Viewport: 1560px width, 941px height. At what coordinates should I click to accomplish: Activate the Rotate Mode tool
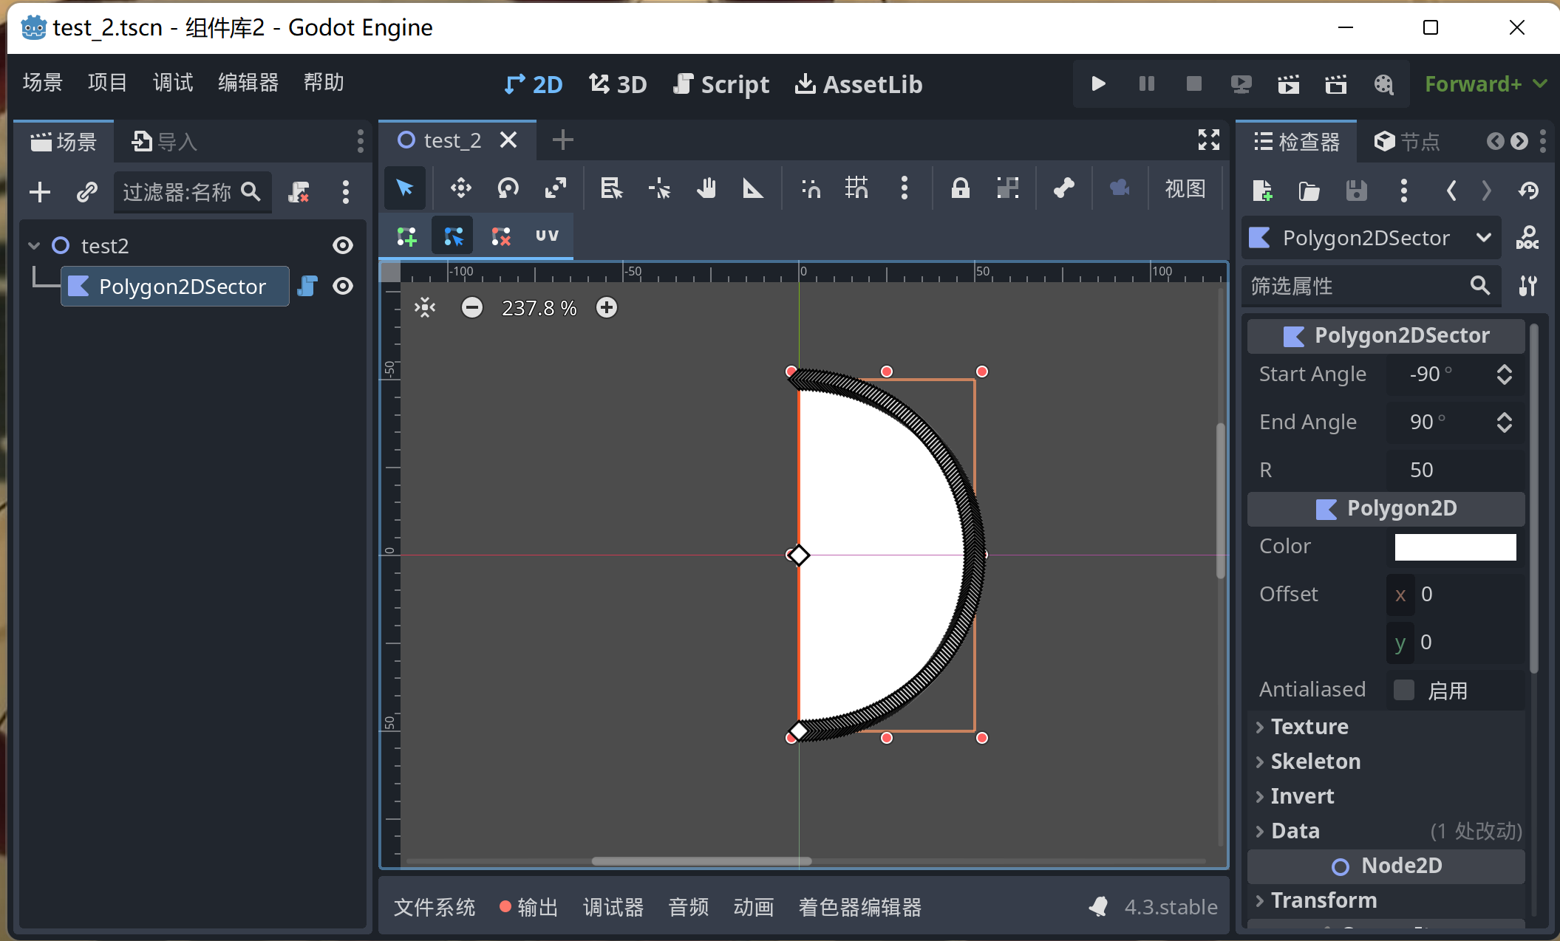[508, 188]
